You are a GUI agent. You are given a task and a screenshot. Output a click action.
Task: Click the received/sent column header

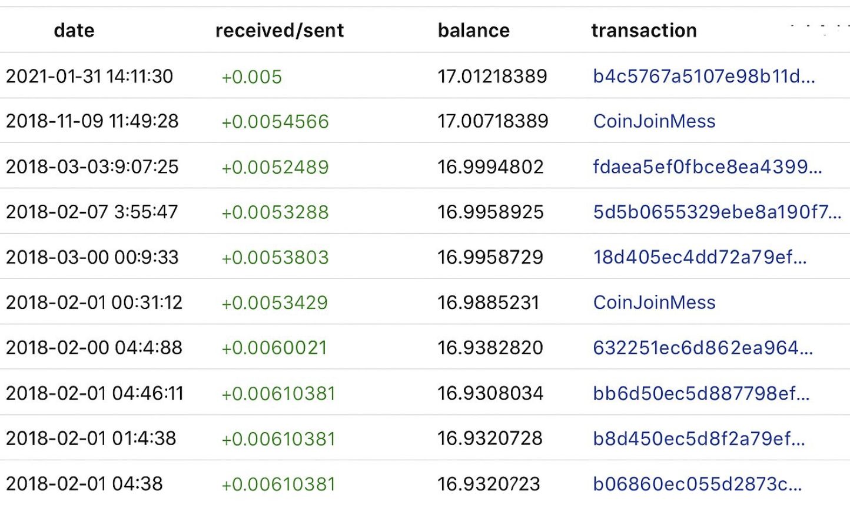click(x=280, y=31)
